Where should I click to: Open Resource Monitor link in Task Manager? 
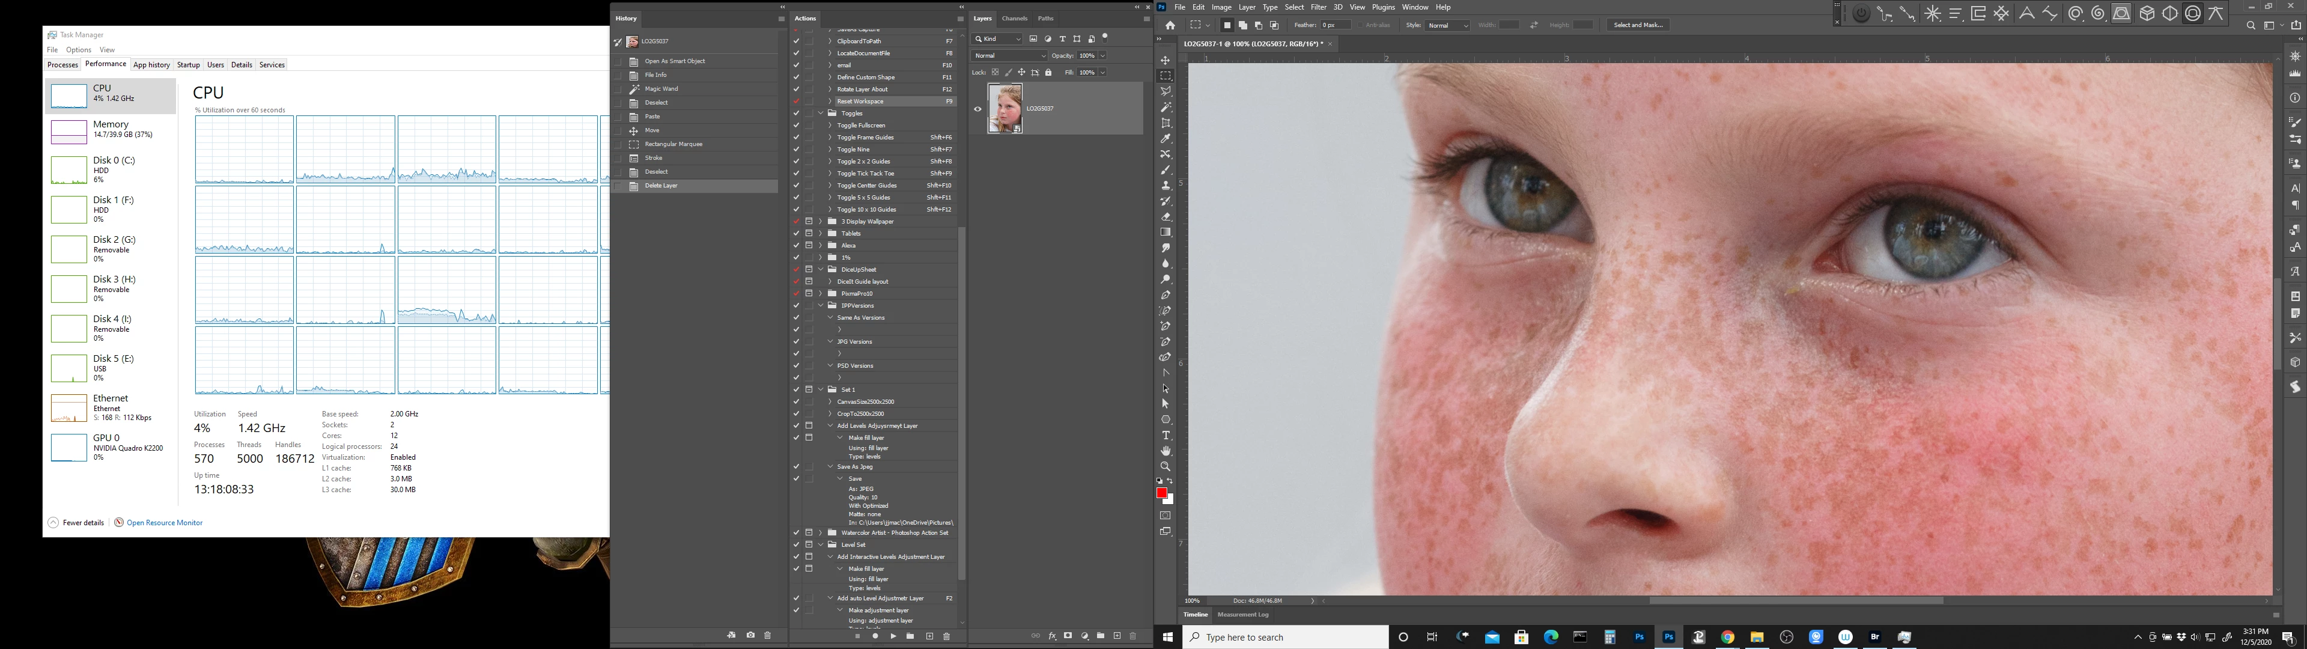coord(165,523)
